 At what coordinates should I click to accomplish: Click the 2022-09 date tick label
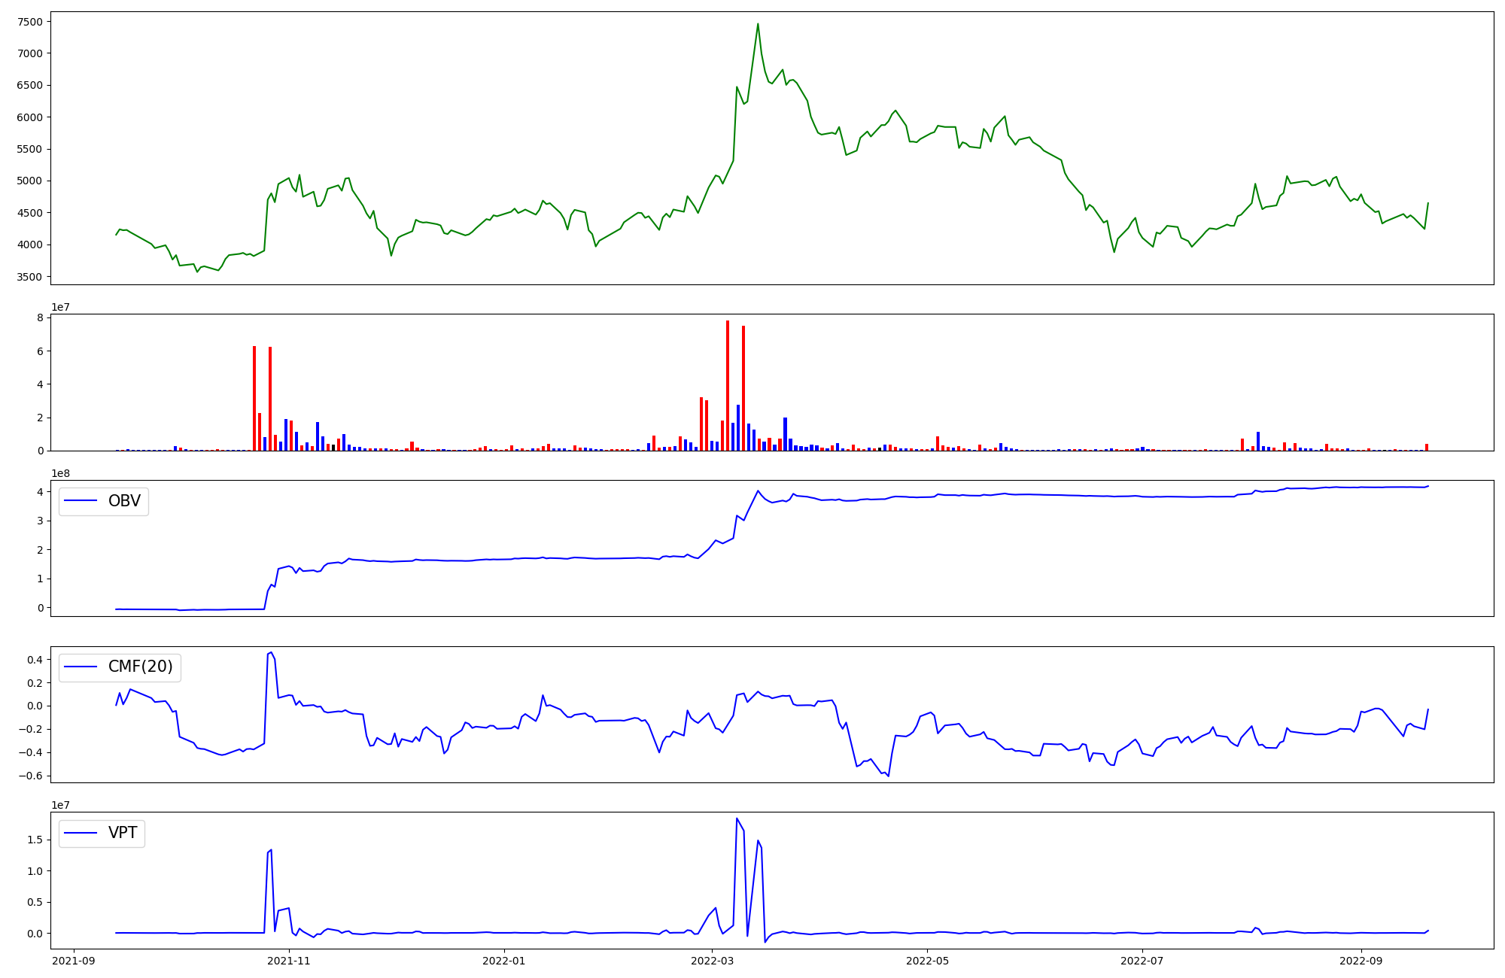click(x=1361, y=961)
